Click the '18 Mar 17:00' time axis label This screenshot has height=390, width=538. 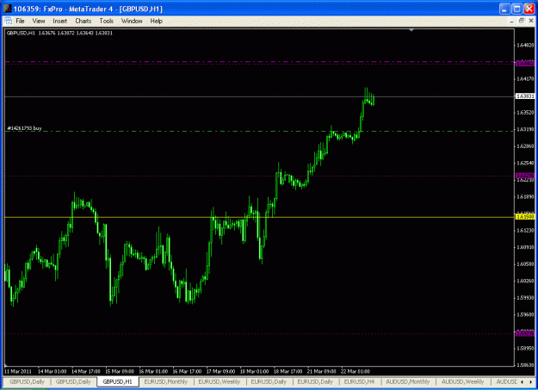[x=288, y=371]
